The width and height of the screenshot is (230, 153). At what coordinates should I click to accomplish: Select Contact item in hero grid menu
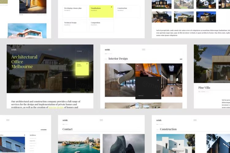79,51
